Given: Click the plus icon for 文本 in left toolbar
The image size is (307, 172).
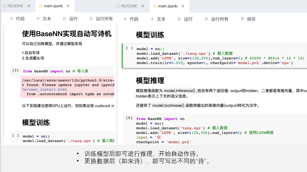Looking at the screenshot, I should 38,19.
